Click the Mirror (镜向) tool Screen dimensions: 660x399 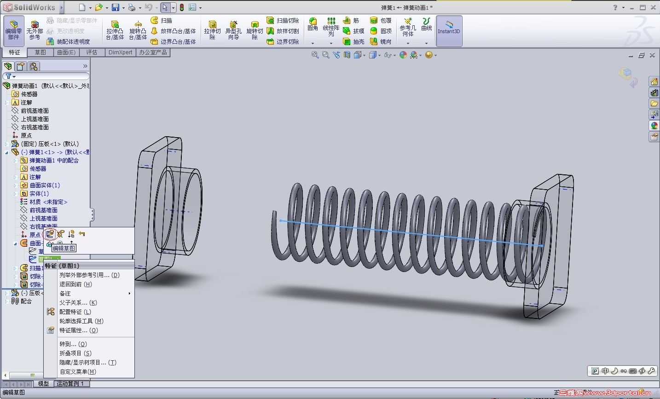click(381, 41)
